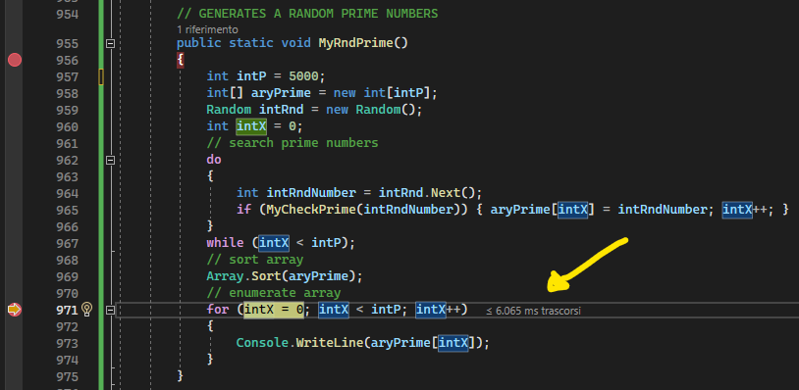Click the '≤ 6.065 ms trascorsi' PerfTip

(x=533, y=311)
